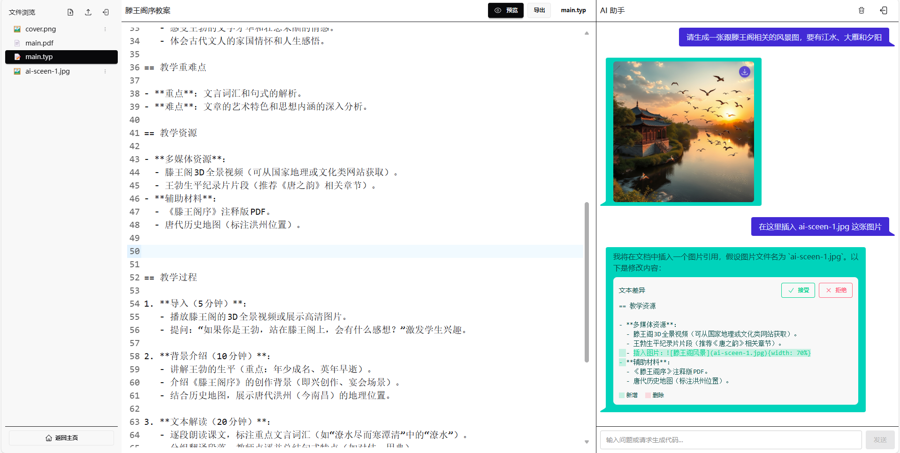
Task: Collapse the file browser sidebar
Action: click(x=105, y=12)
